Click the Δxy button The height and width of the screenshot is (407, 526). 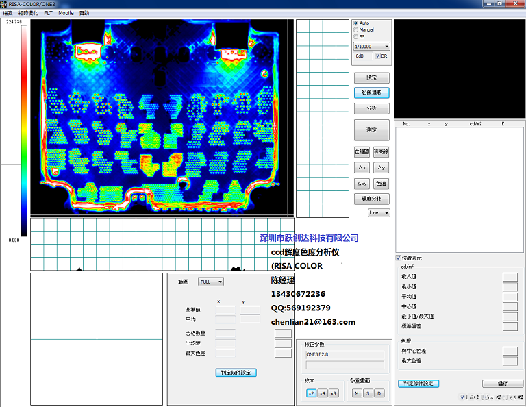362,184
